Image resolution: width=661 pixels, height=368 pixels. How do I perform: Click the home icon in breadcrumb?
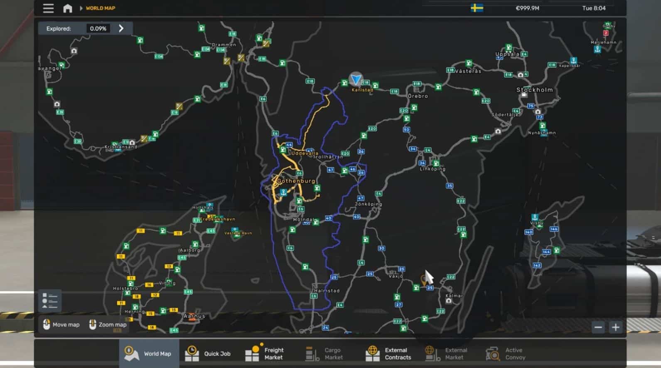[67, 8]
